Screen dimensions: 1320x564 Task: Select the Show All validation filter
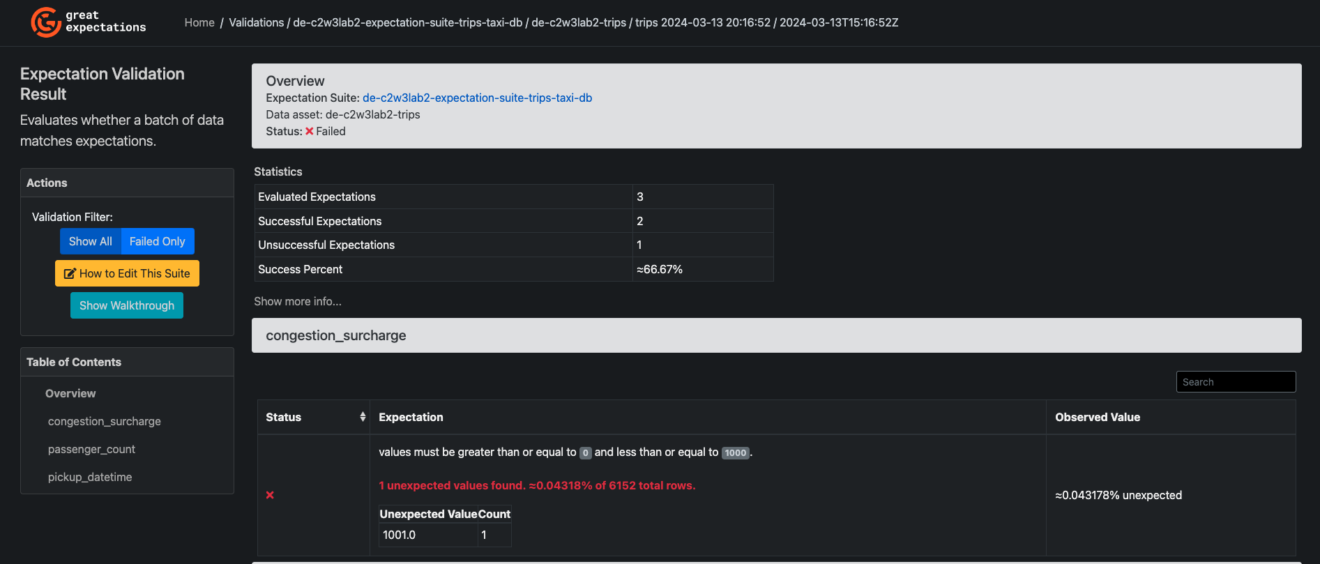pyautogui.click(x=91, y=241)
